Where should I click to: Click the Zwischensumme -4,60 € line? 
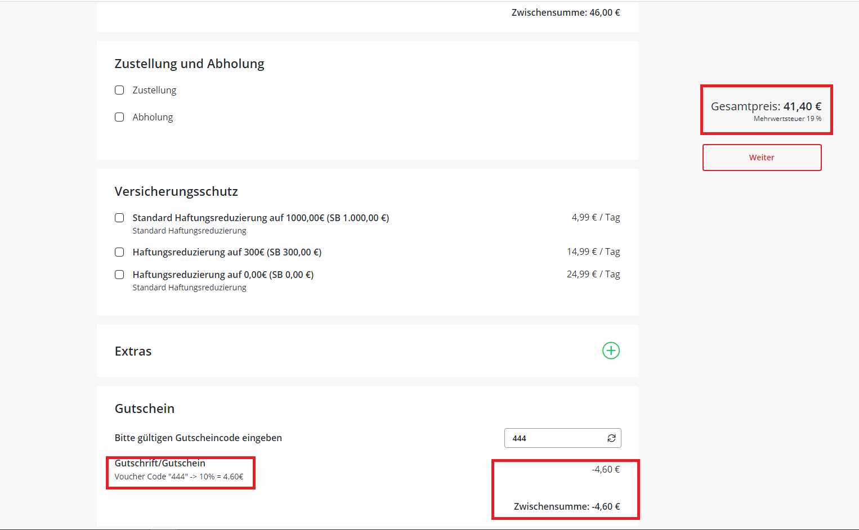(x=566, y=506)
